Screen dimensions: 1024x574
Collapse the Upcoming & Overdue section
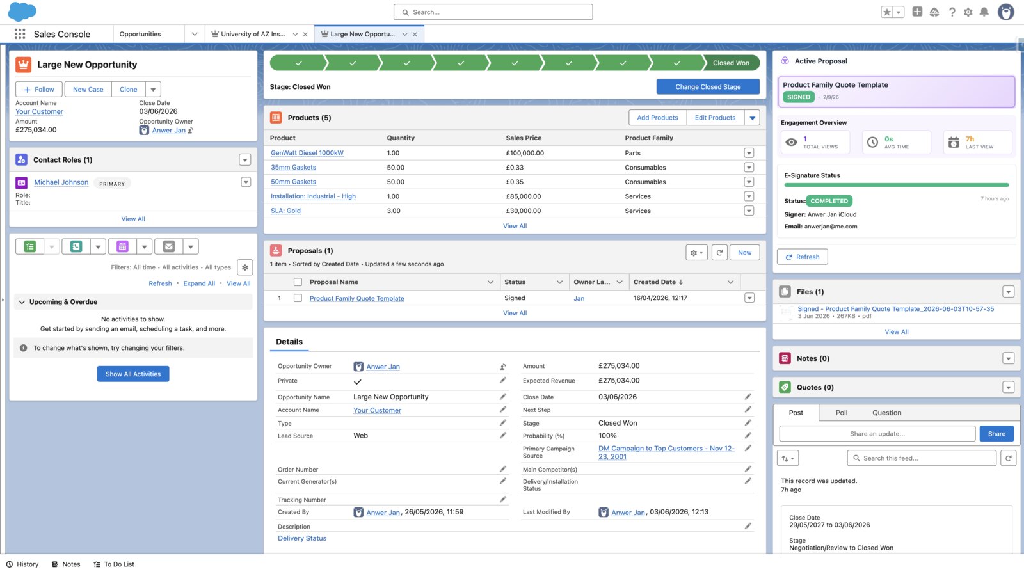(22, 302)
